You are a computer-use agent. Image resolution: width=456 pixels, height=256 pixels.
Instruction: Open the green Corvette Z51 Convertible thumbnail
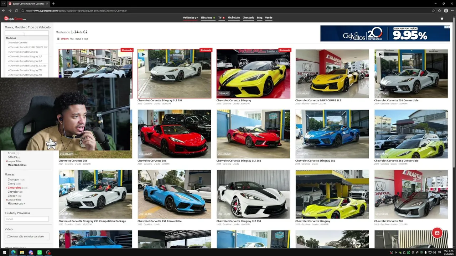(x=411, y=134)
